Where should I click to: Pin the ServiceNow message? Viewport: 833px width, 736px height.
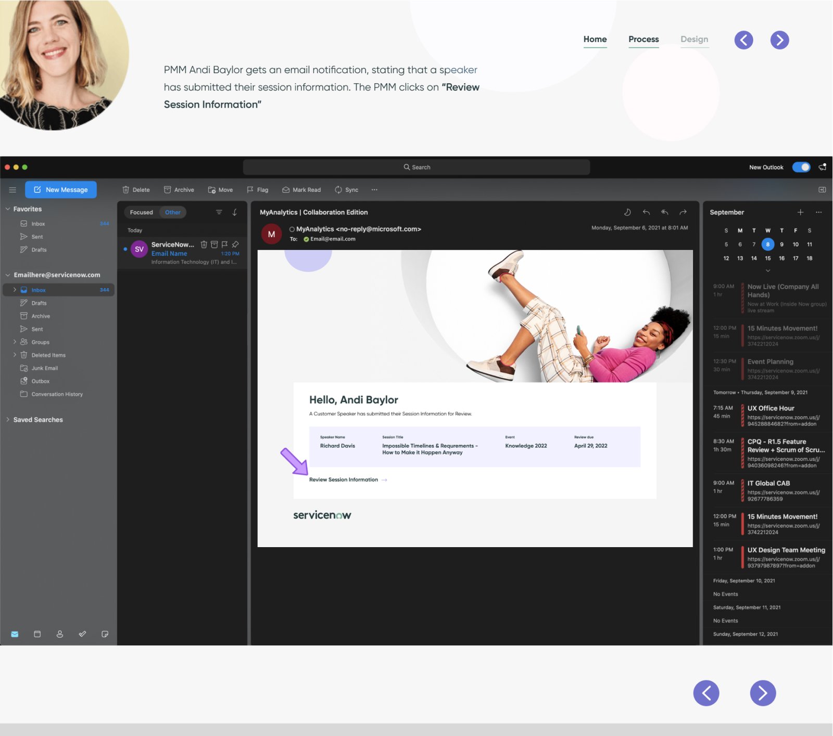point(235,244)
